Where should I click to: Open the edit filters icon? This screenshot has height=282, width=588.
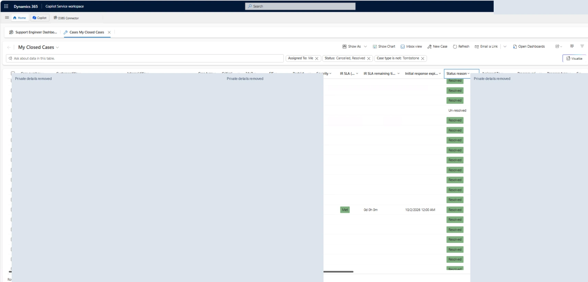[582, 46]
